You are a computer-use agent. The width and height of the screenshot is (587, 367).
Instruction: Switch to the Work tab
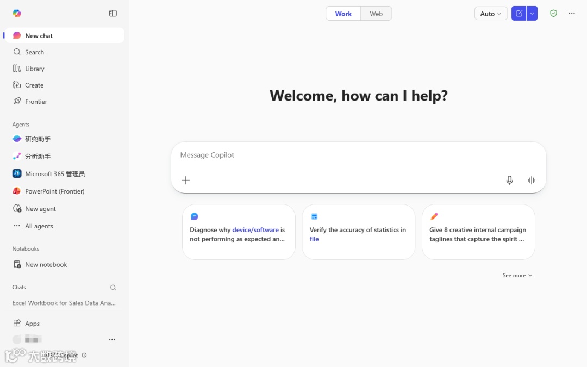pyautogui.click(x=344, y=14)
